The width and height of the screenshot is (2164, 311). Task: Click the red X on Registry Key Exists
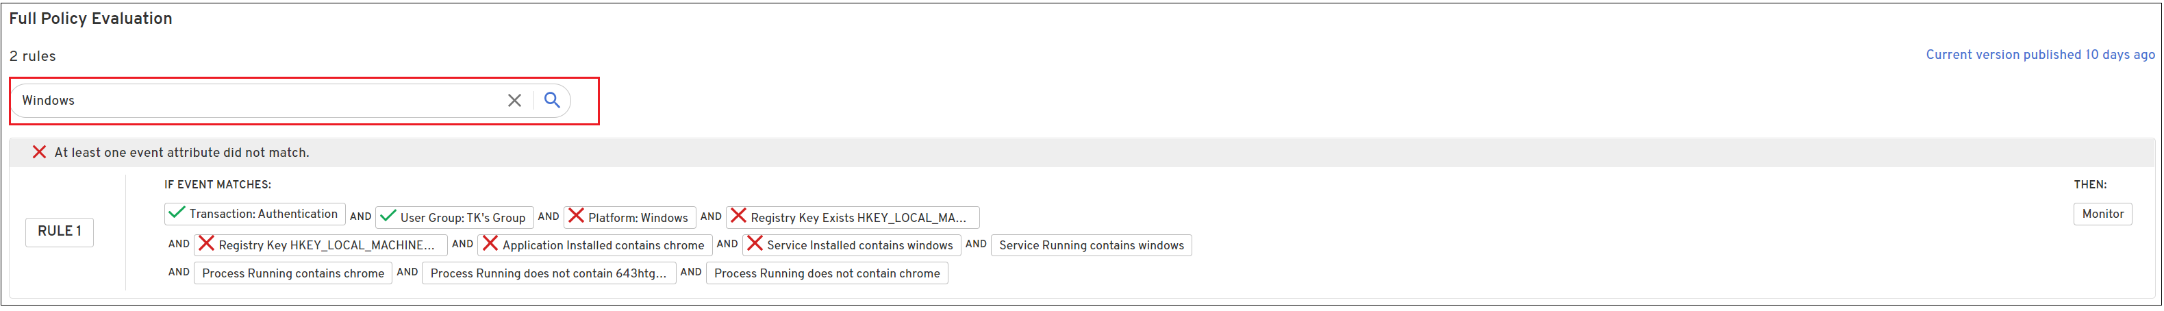click(x=738, y=216)
